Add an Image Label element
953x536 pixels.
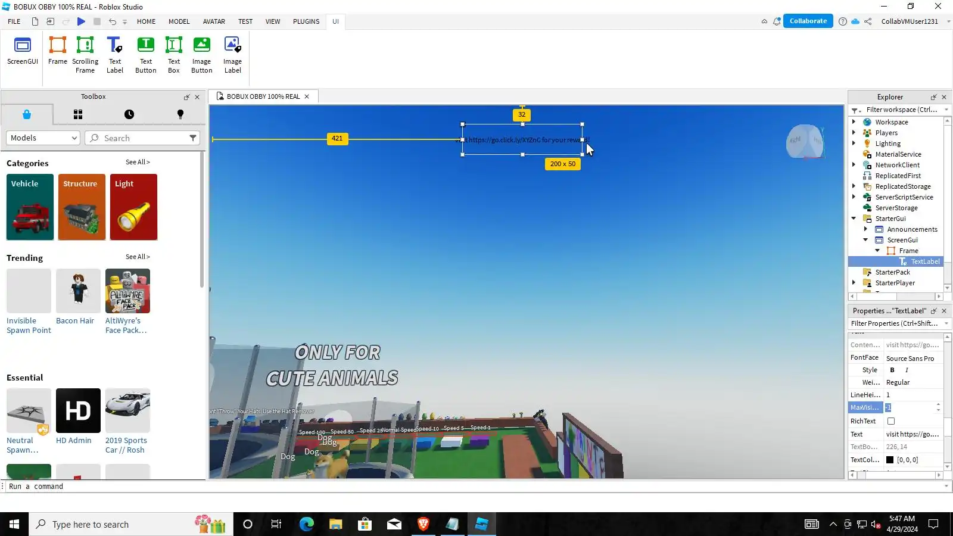click(232, 55)
